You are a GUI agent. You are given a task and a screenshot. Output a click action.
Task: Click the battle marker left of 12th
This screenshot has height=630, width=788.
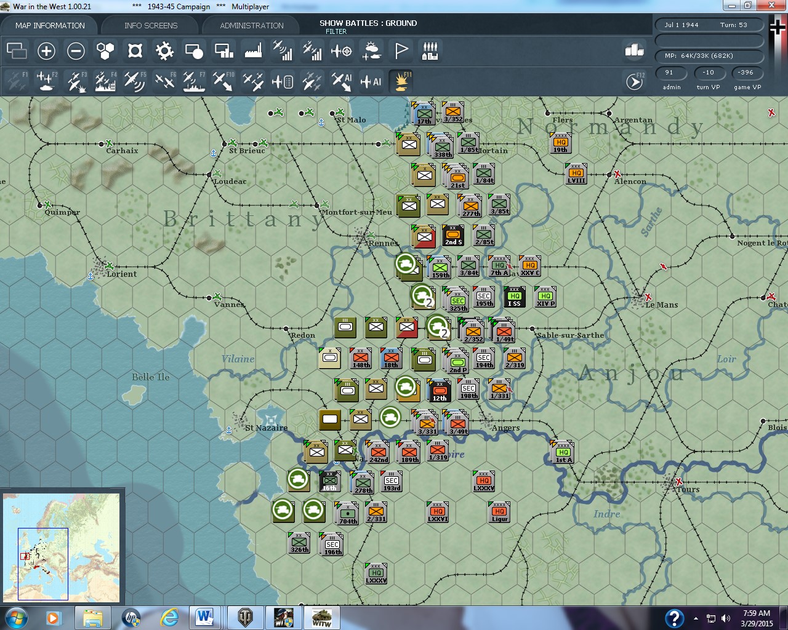(406, 386)
